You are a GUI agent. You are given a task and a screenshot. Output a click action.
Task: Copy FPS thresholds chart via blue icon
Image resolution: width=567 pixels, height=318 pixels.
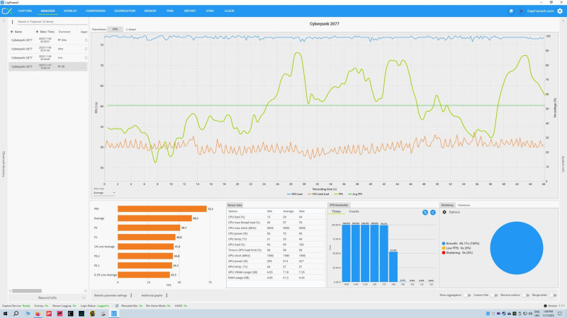tap(425, 213)
